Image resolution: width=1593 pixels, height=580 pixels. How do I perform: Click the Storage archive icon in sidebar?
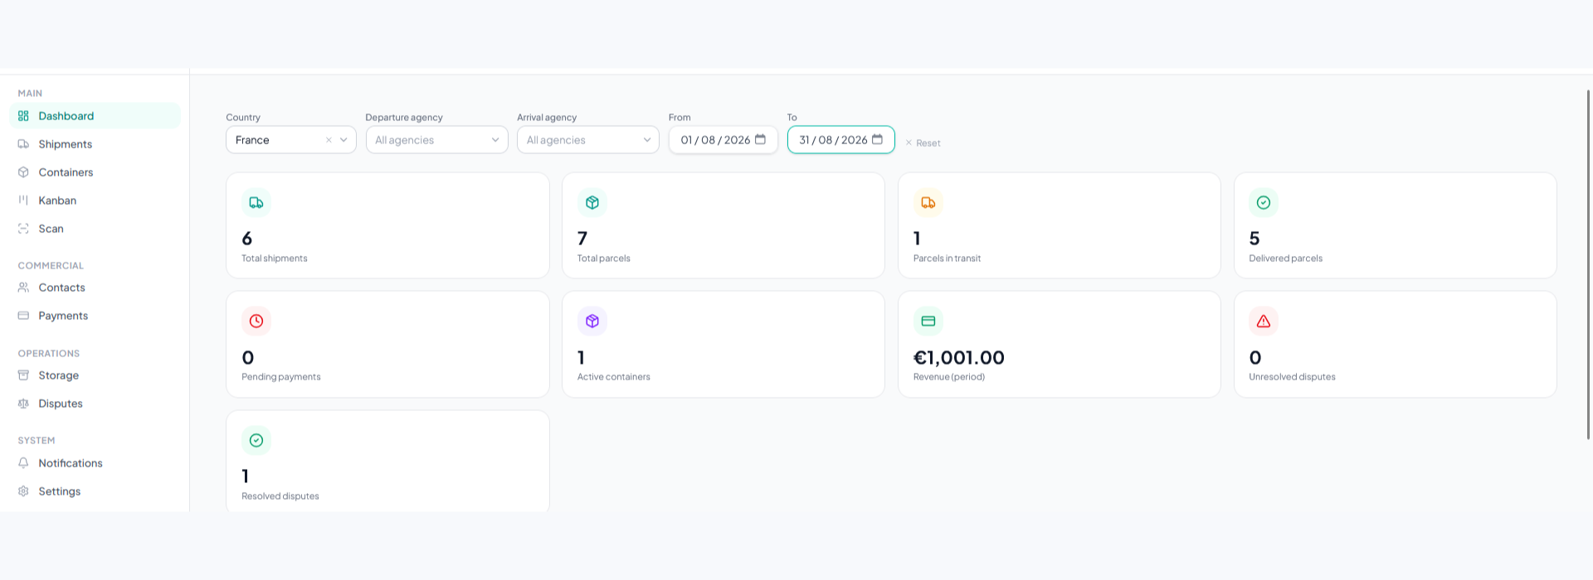tap(23, 375)
